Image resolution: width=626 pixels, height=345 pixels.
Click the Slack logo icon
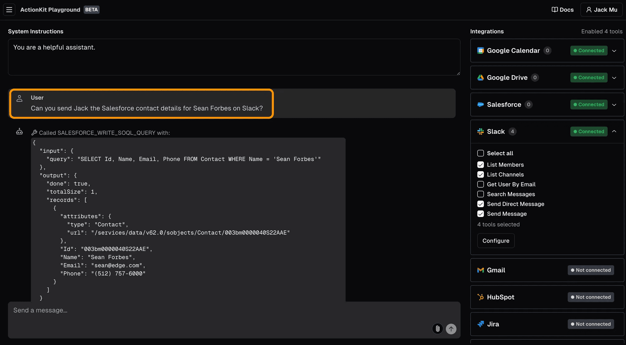pyautogui.click(x=480, y=132)
